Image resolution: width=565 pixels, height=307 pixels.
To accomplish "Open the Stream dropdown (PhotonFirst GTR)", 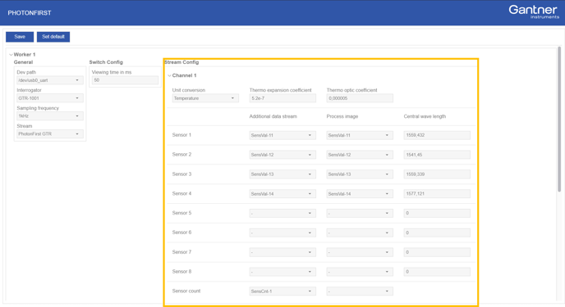I will click(50, 134).
